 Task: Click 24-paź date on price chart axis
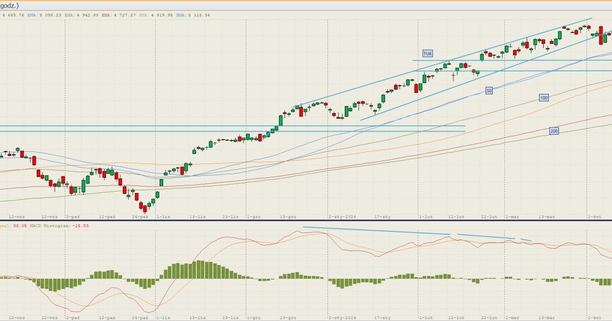(x=140, y=217)
